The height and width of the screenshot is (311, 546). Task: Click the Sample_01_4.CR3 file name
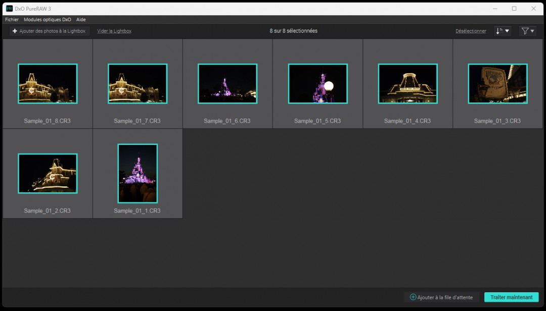407,121
